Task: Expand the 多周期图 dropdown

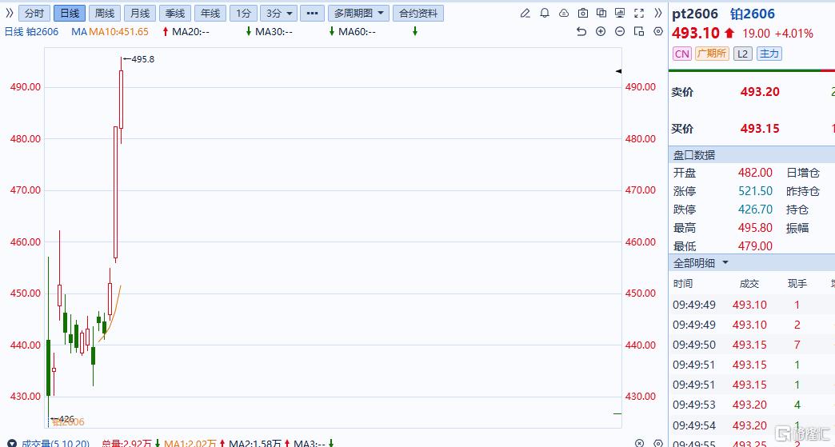Action: [358, 14]
